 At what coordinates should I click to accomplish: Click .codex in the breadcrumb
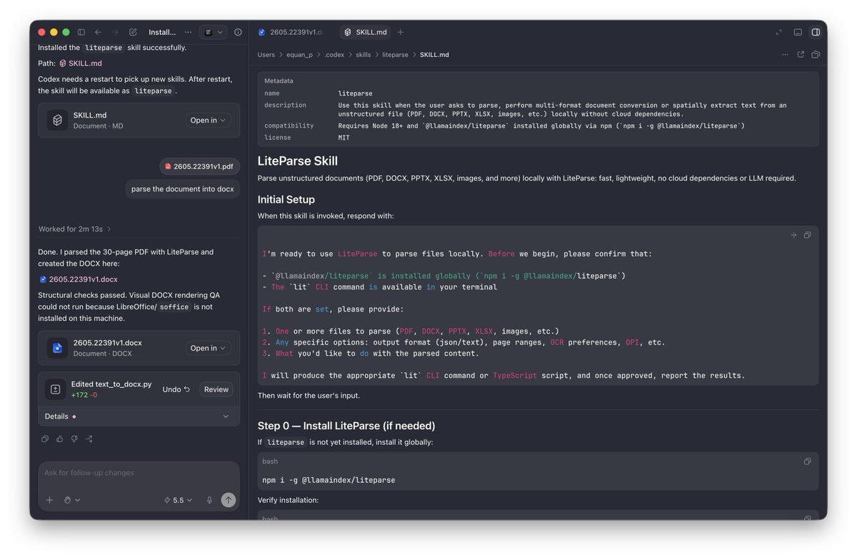click(x=334, y=55)
